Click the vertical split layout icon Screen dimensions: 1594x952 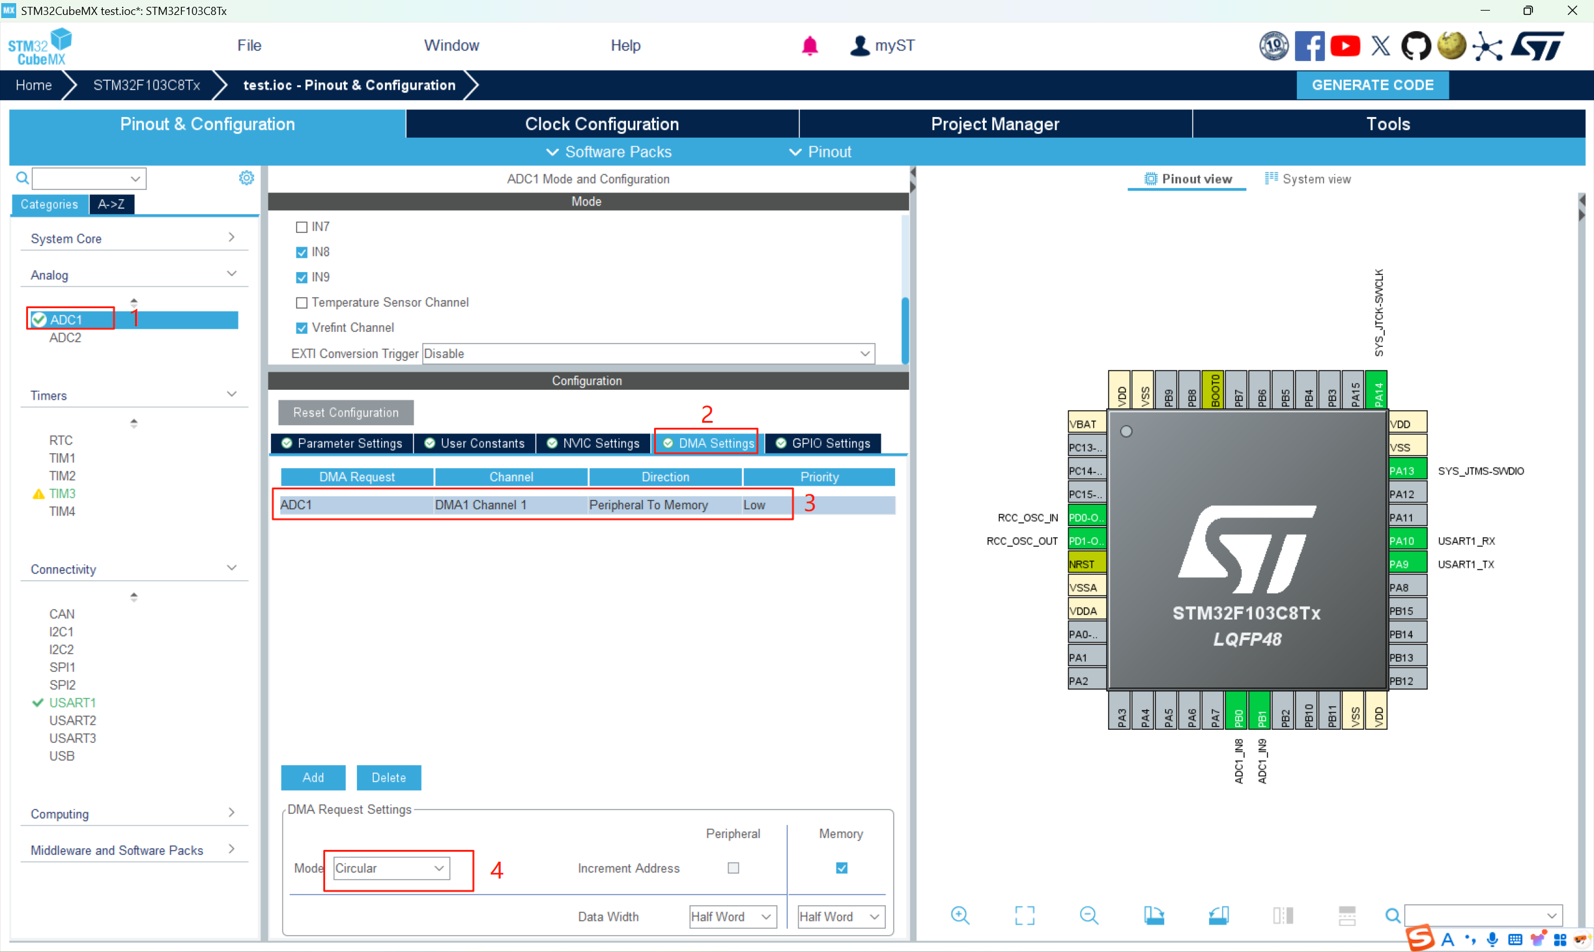(x=1283, y=915)
